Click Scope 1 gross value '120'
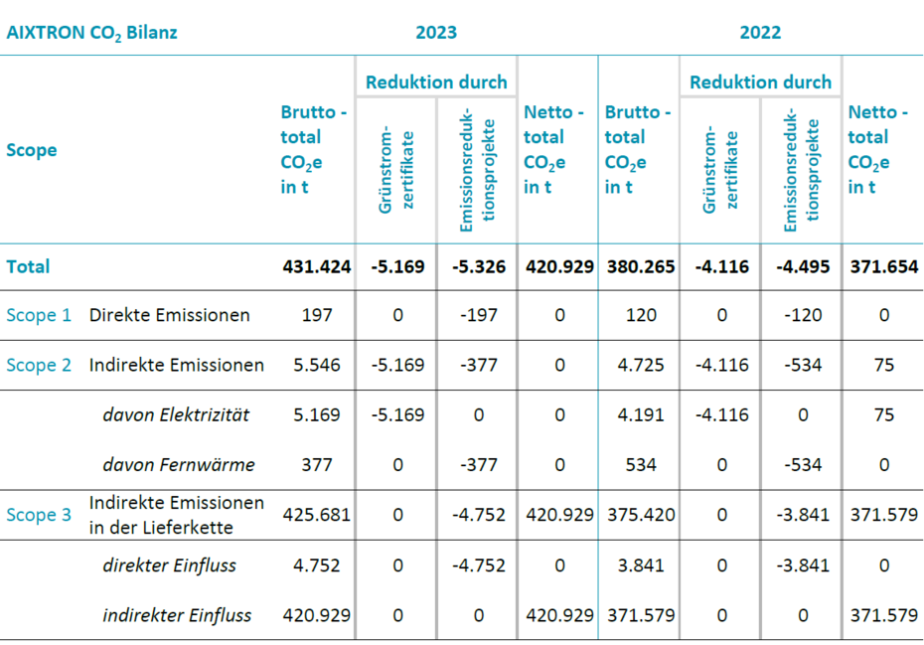The width and height of the screenshot is (924, 645). click(x=641, y=315)
